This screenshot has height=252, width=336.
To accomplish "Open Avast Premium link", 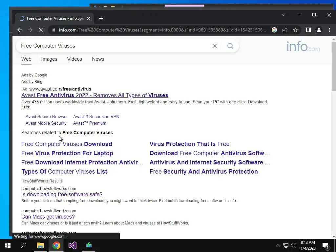I will coord(90,123).
